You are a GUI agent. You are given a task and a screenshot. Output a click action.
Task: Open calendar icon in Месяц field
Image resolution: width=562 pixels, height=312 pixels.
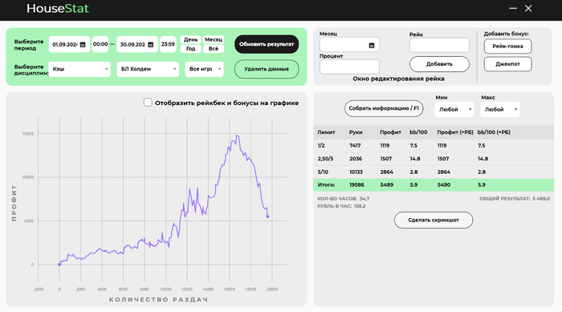click(x=371, y=46)
